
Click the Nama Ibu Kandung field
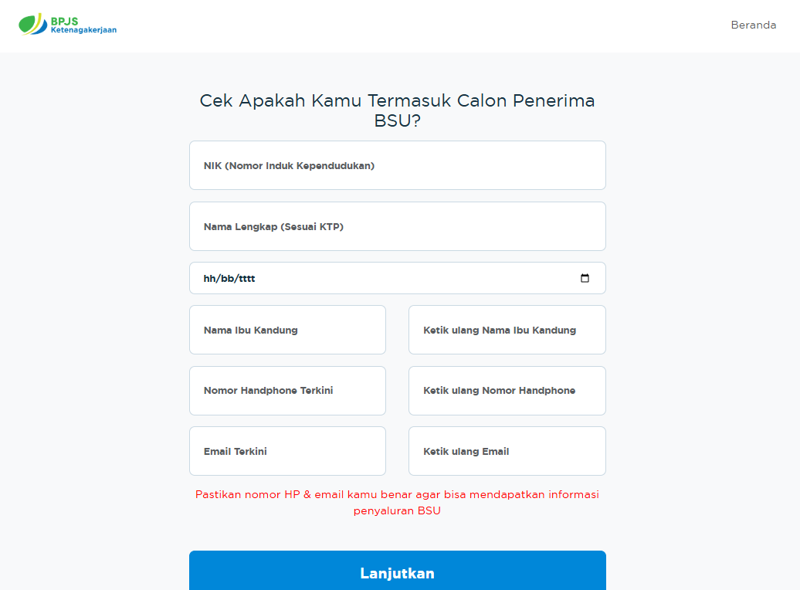287,329
